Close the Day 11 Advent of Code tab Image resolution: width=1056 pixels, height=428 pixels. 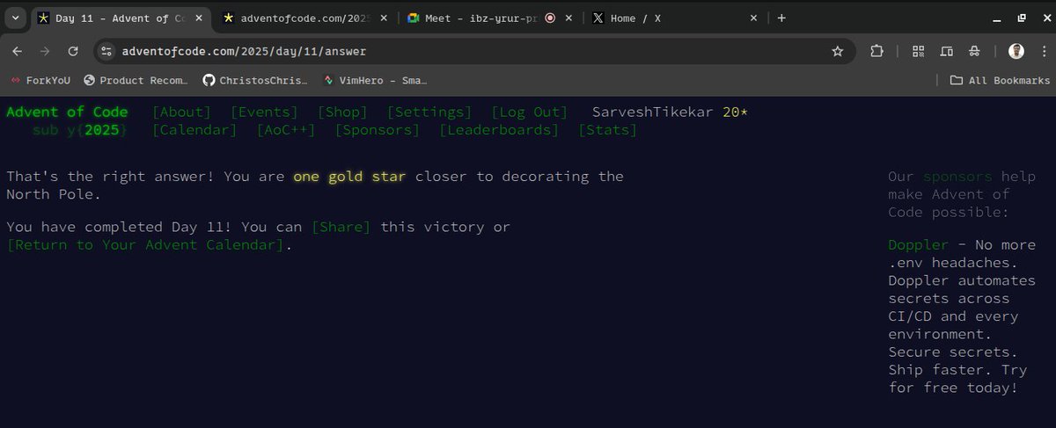198,18
